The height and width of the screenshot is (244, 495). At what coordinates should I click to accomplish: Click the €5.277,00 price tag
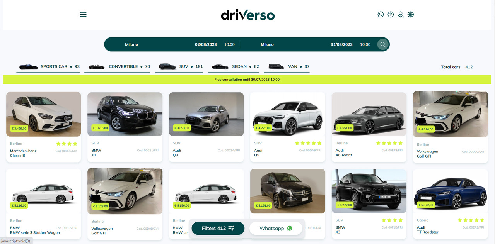click(x=345, y=205)
